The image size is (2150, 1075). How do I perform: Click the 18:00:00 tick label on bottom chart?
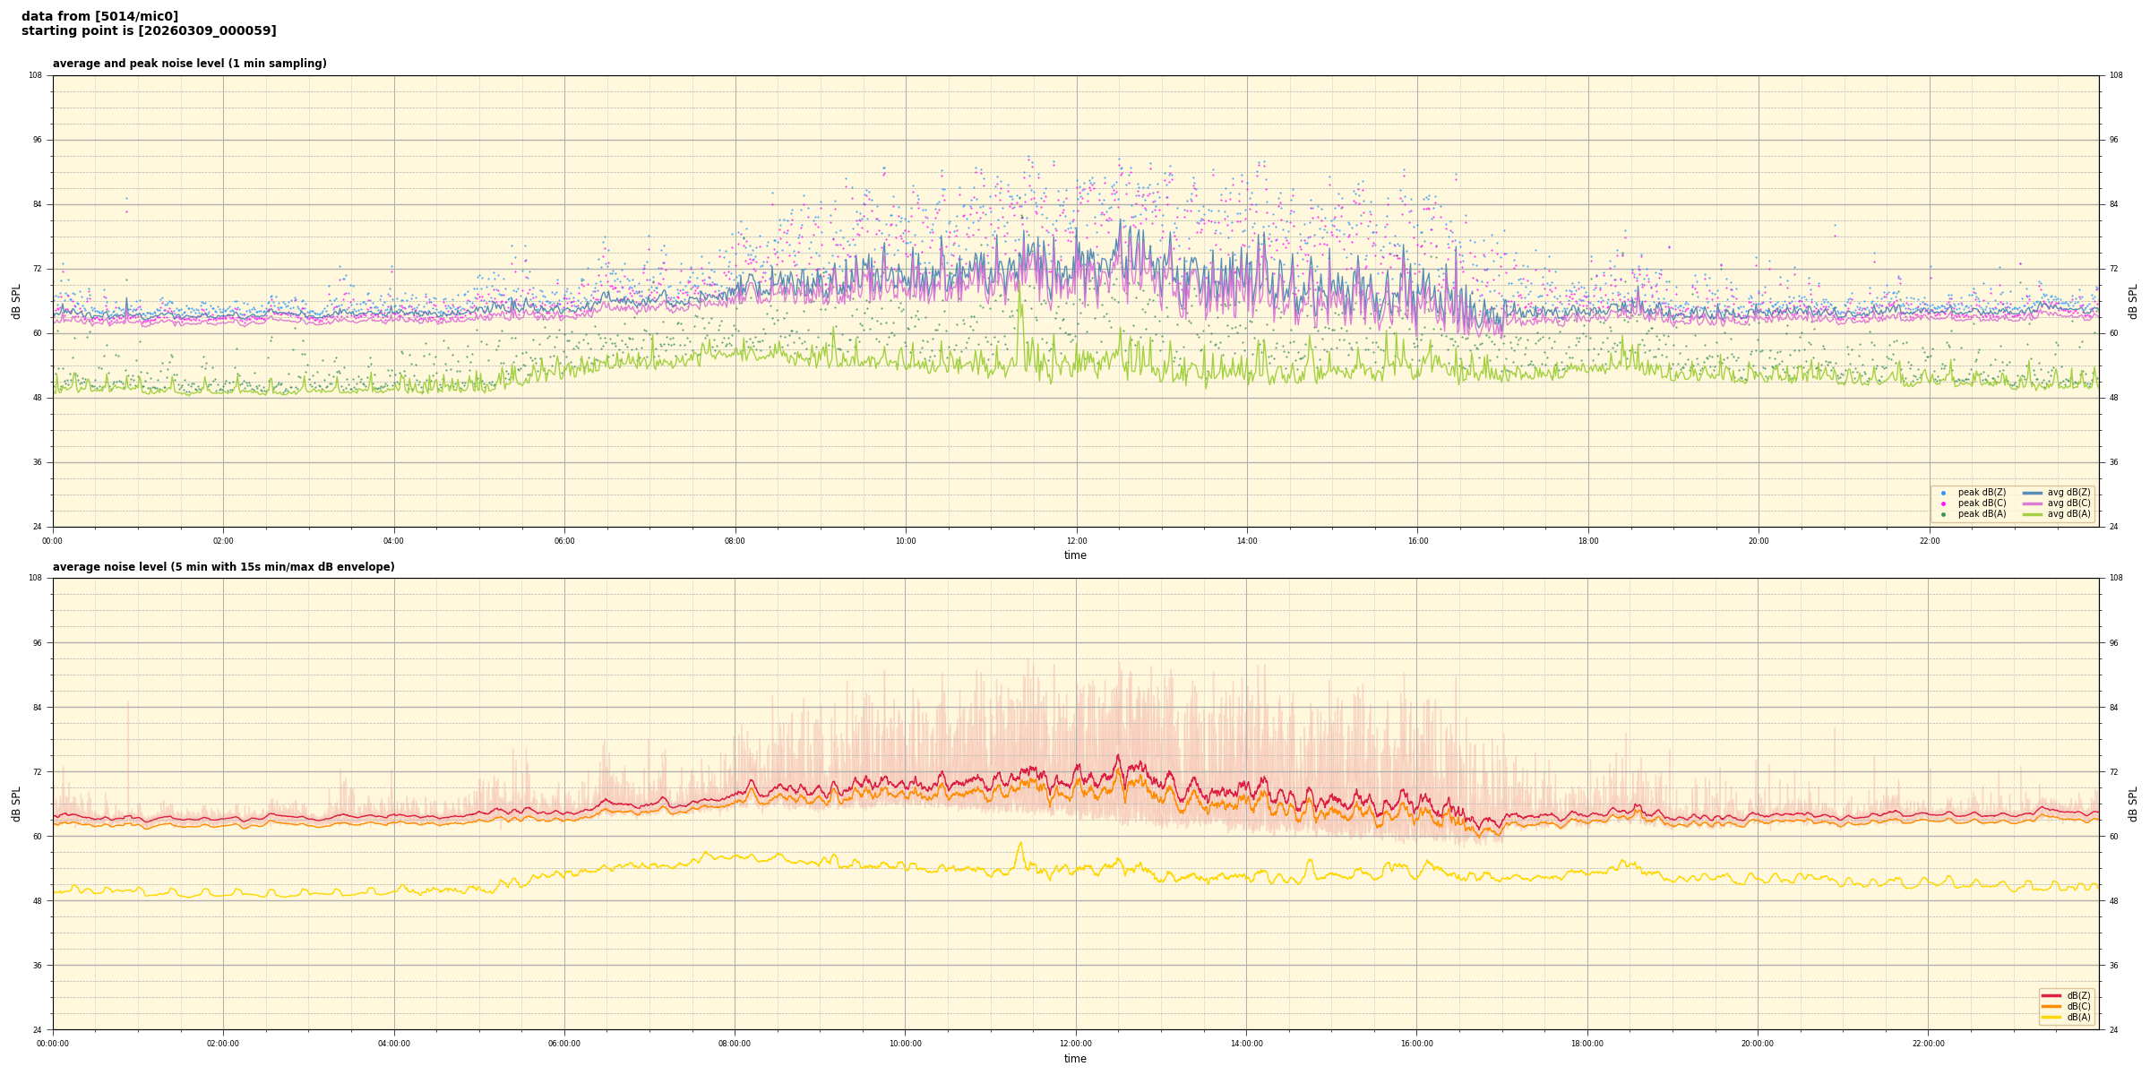tap(1587, 1044)
